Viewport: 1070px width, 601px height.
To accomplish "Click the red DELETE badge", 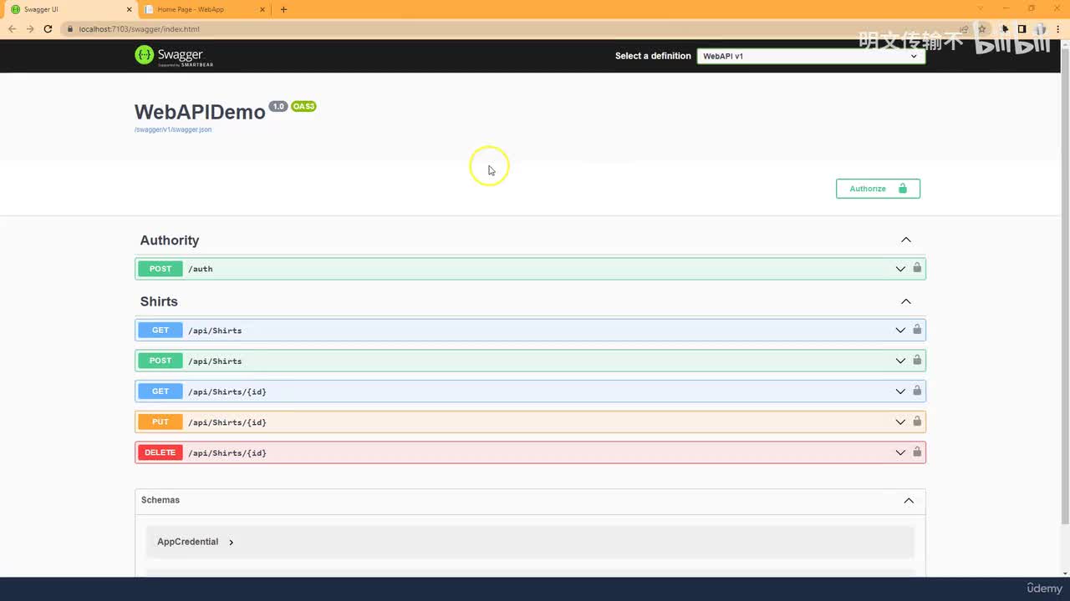I will click(x=160, y=452).
